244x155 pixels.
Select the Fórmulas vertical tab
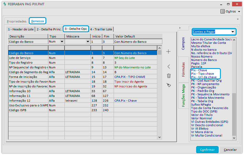tap(183, 69)
